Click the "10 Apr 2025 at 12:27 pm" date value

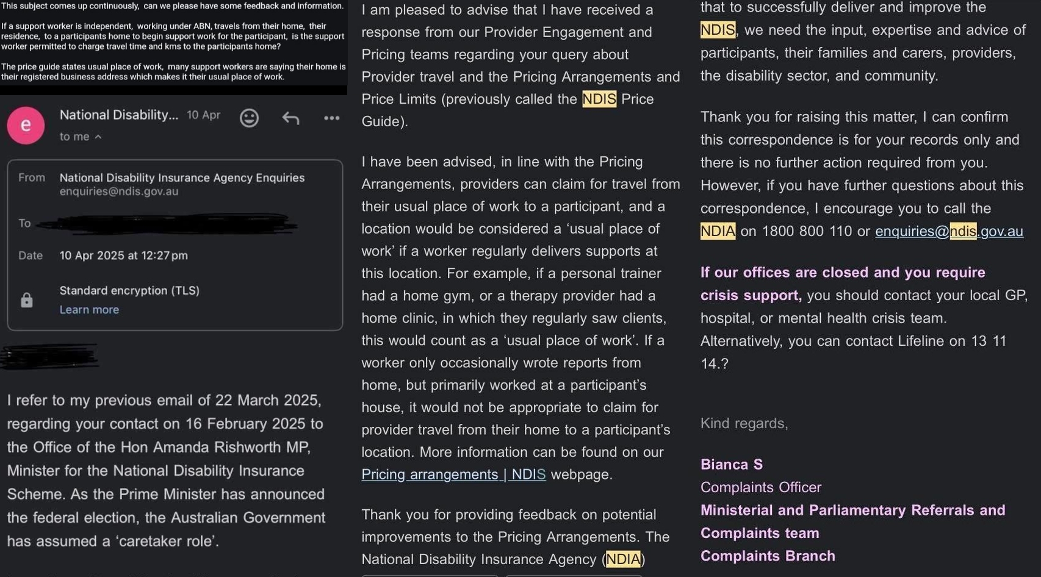click(x=124, y=256)
